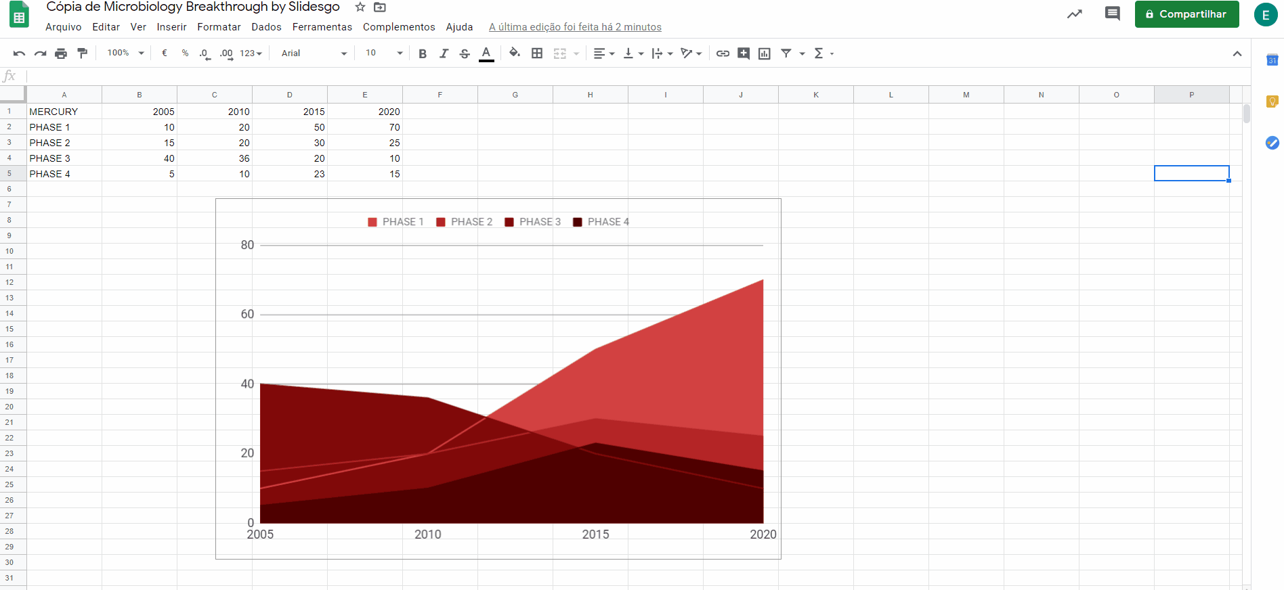Open the Arial font dropdown
The height and width of the screenshot is (590, 1284).
[x=314, y=53]
